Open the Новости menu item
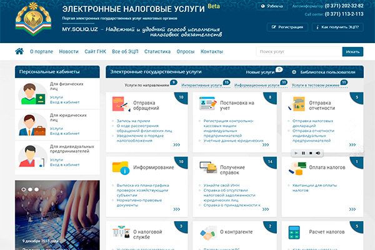 click(69, 51)
